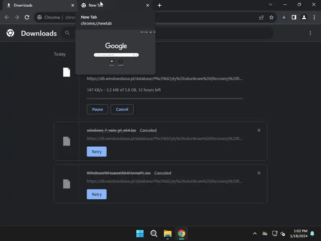Show hidden system tray icons

click(255, 233)
